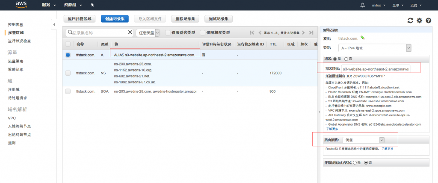438x183 pixels.
Task: Go to the last page of records
Action: point(311,32)
